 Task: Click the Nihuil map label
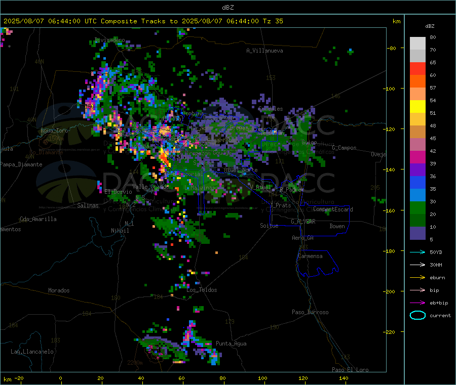(x=120, y=231)
